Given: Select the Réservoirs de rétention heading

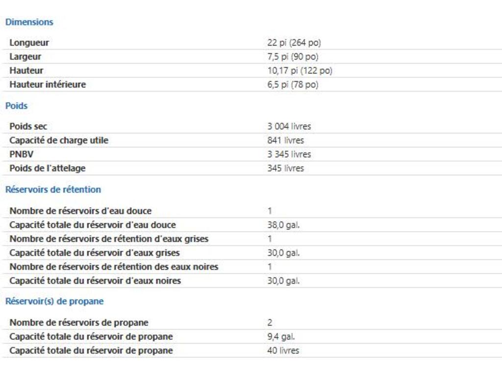Looking at the screenshot, I should tap(53, 189).
